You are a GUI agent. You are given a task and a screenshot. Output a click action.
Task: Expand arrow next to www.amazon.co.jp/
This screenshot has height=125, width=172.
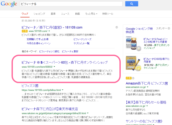coord(148,87)
